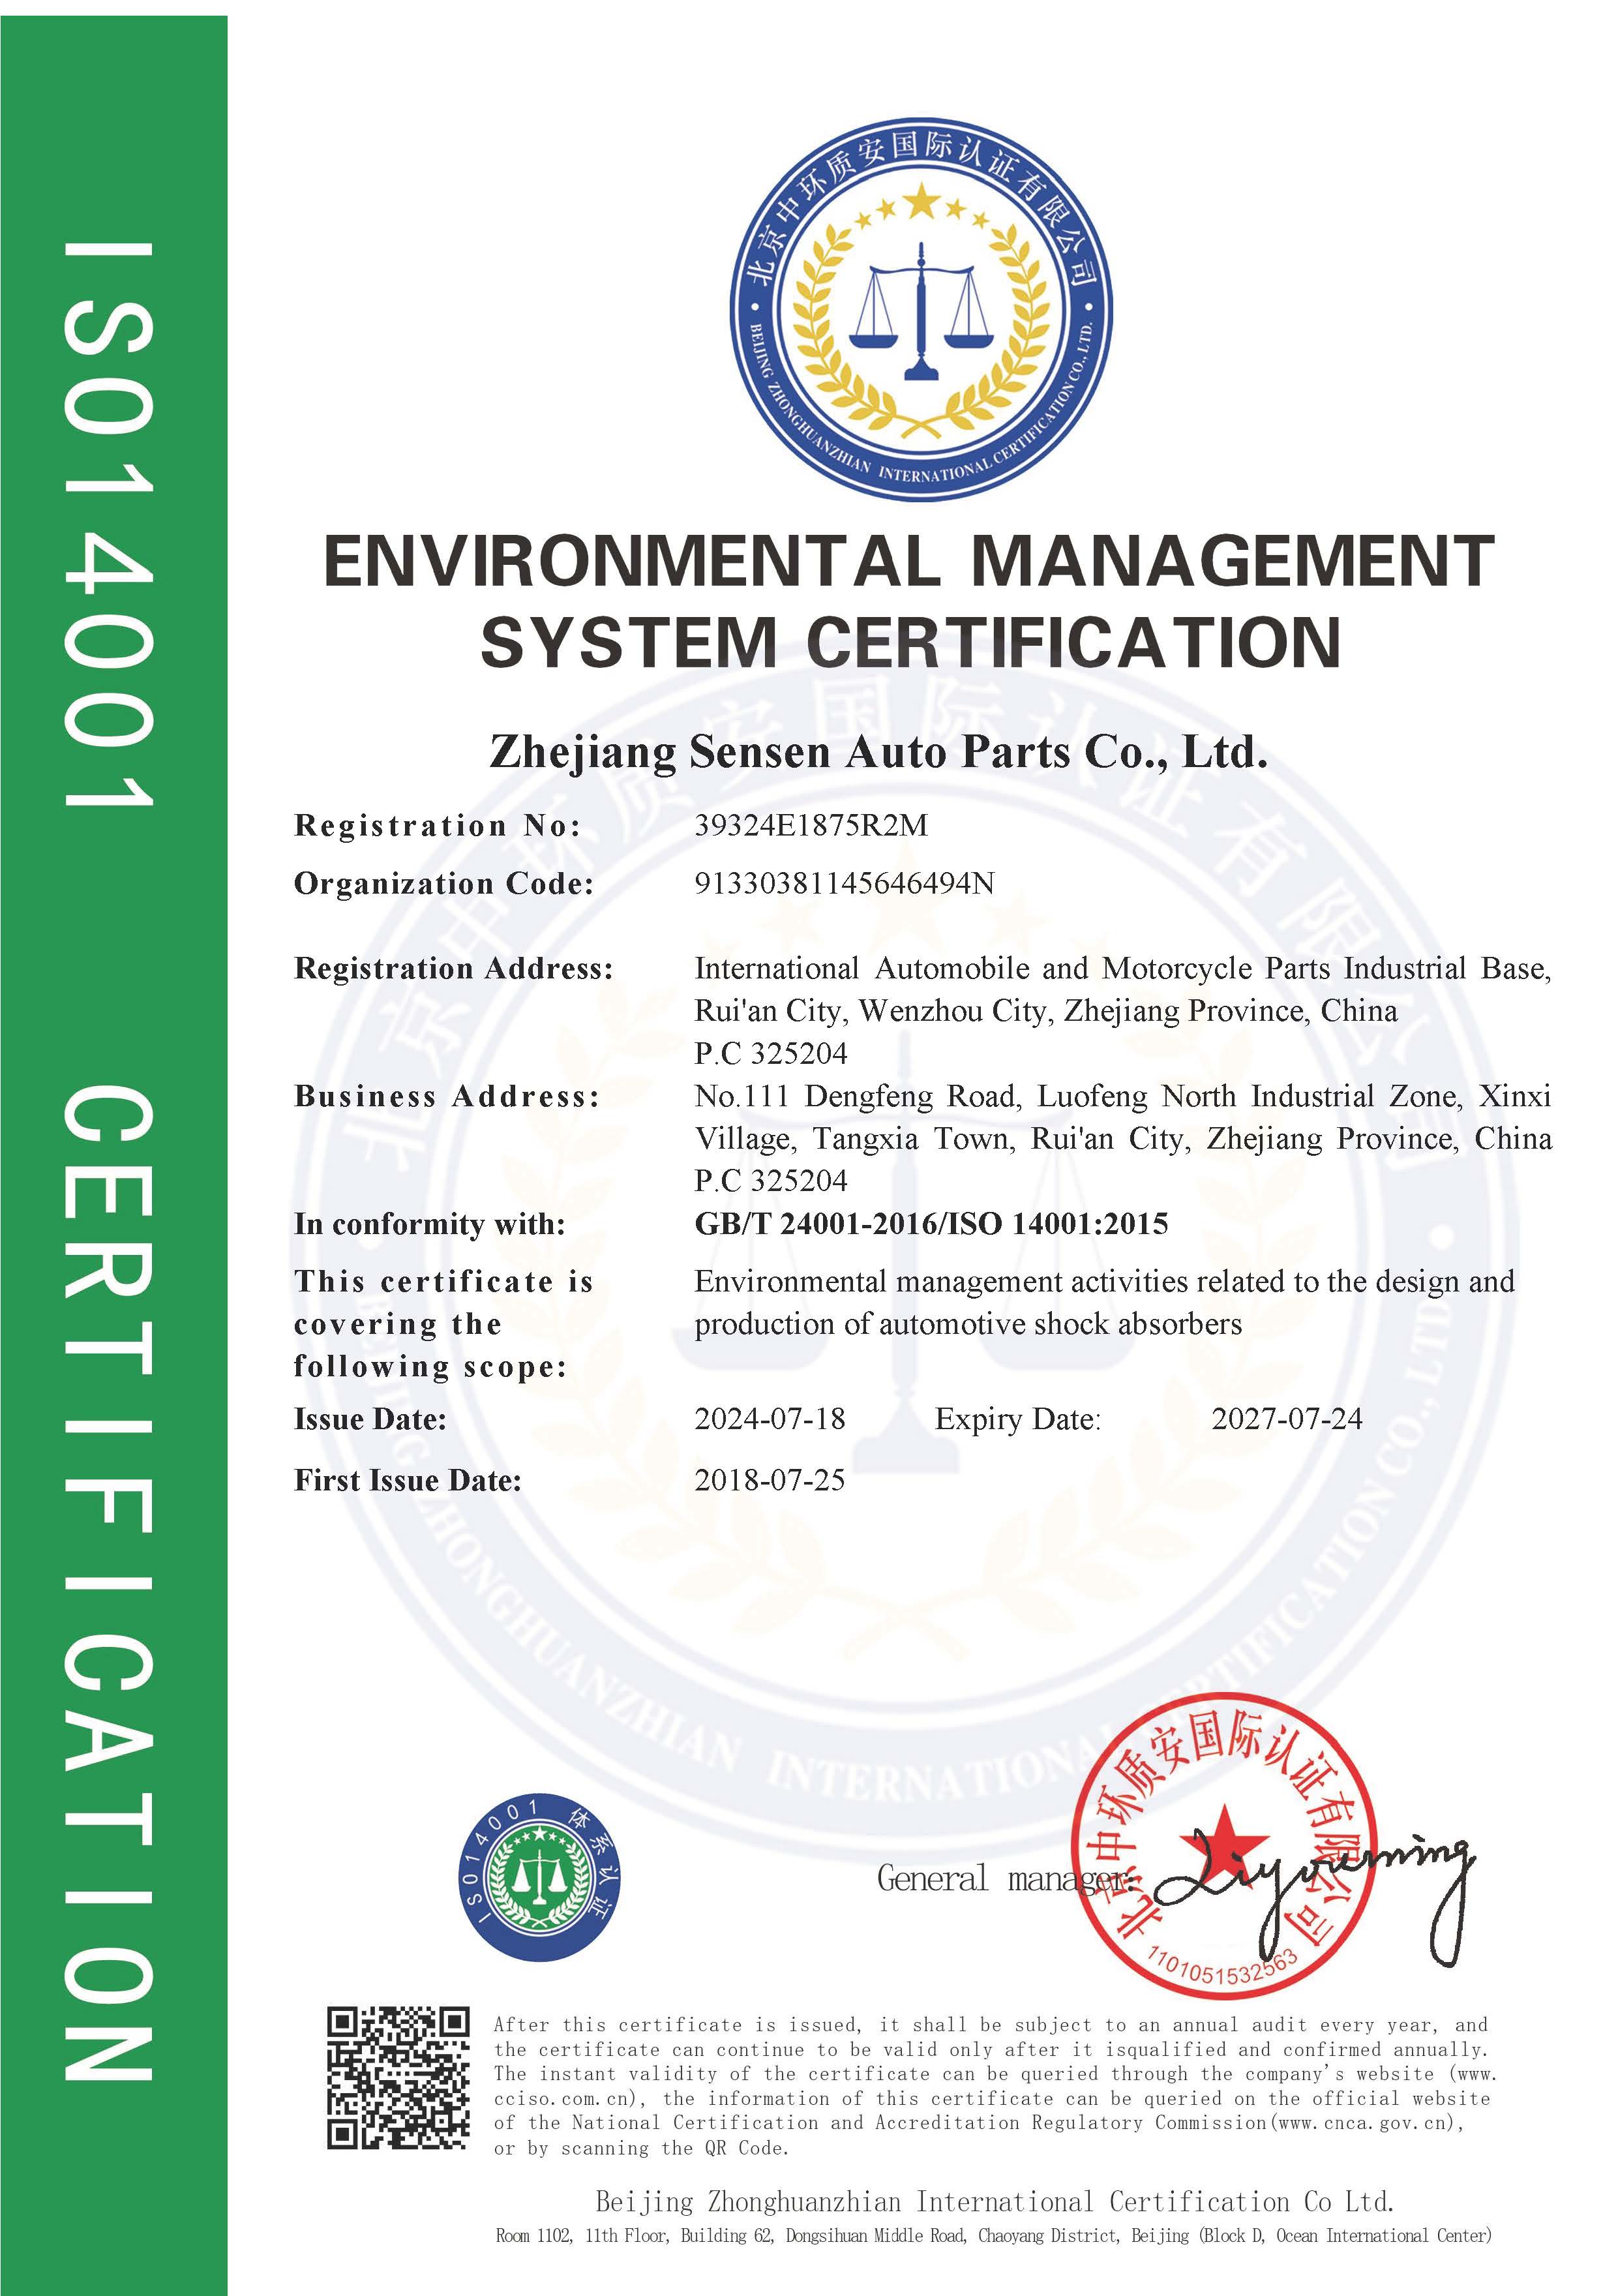Click the Registration No label
The height and width of the screenshot is (2296, 1618).
tap(437, 825)
